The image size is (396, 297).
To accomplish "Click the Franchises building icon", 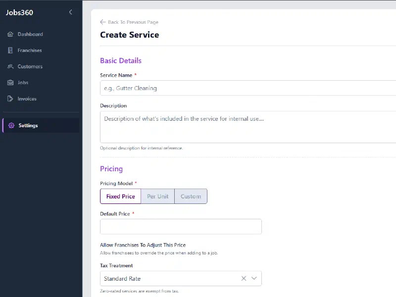I will click(x=10, y=50).
